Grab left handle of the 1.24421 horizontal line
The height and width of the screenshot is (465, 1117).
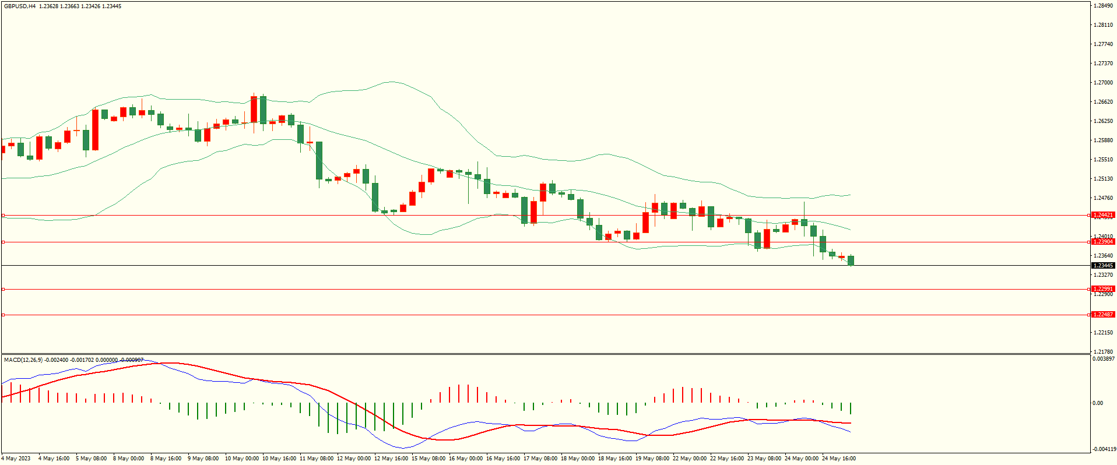(3, 216)
